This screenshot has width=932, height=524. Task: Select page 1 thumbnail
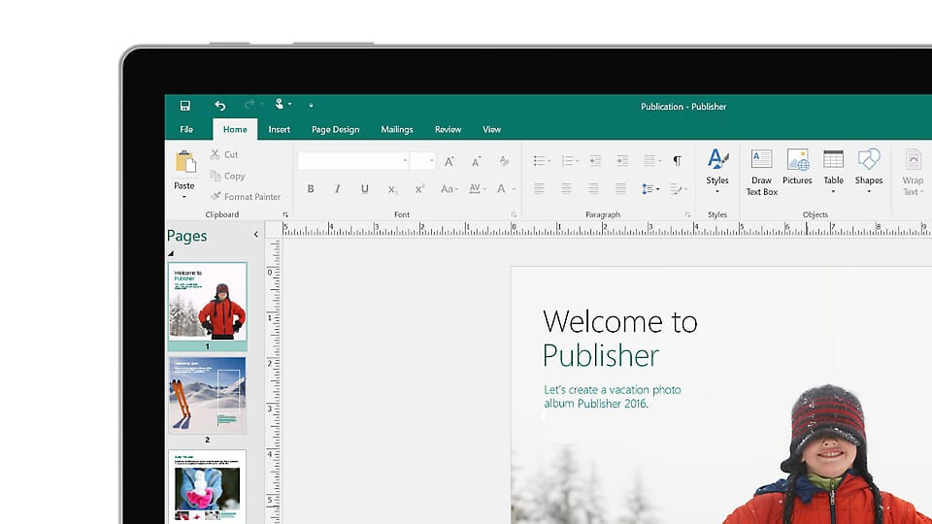coord(208,302)
